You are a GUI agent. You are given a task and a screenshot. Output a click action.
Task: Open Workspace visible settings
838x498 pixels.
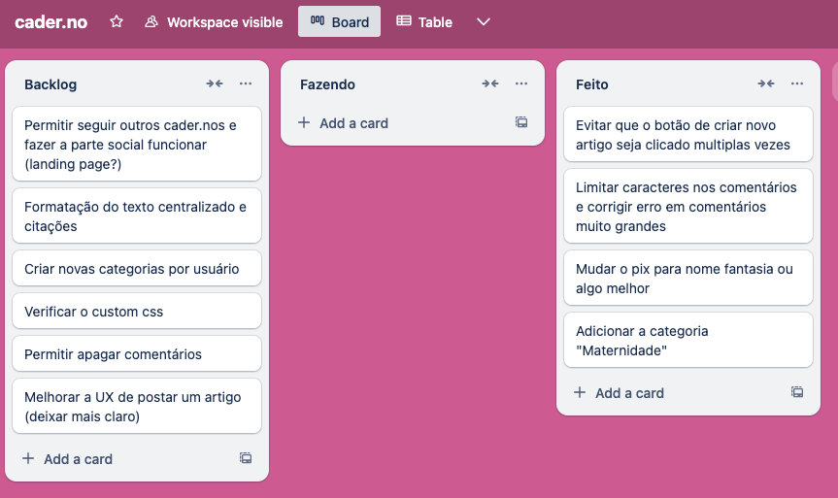[x=214, y=22]
